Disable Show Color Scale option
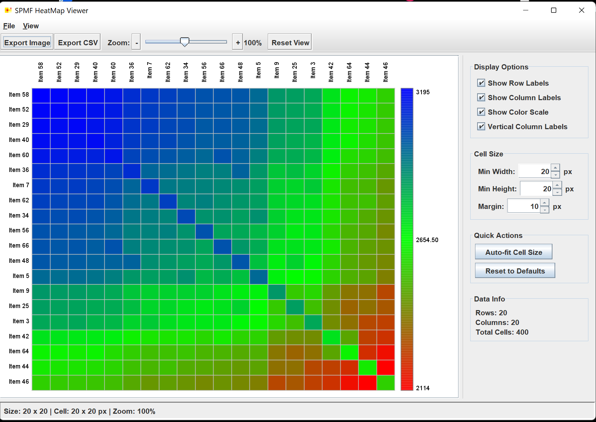 click(x=481, y=112)
